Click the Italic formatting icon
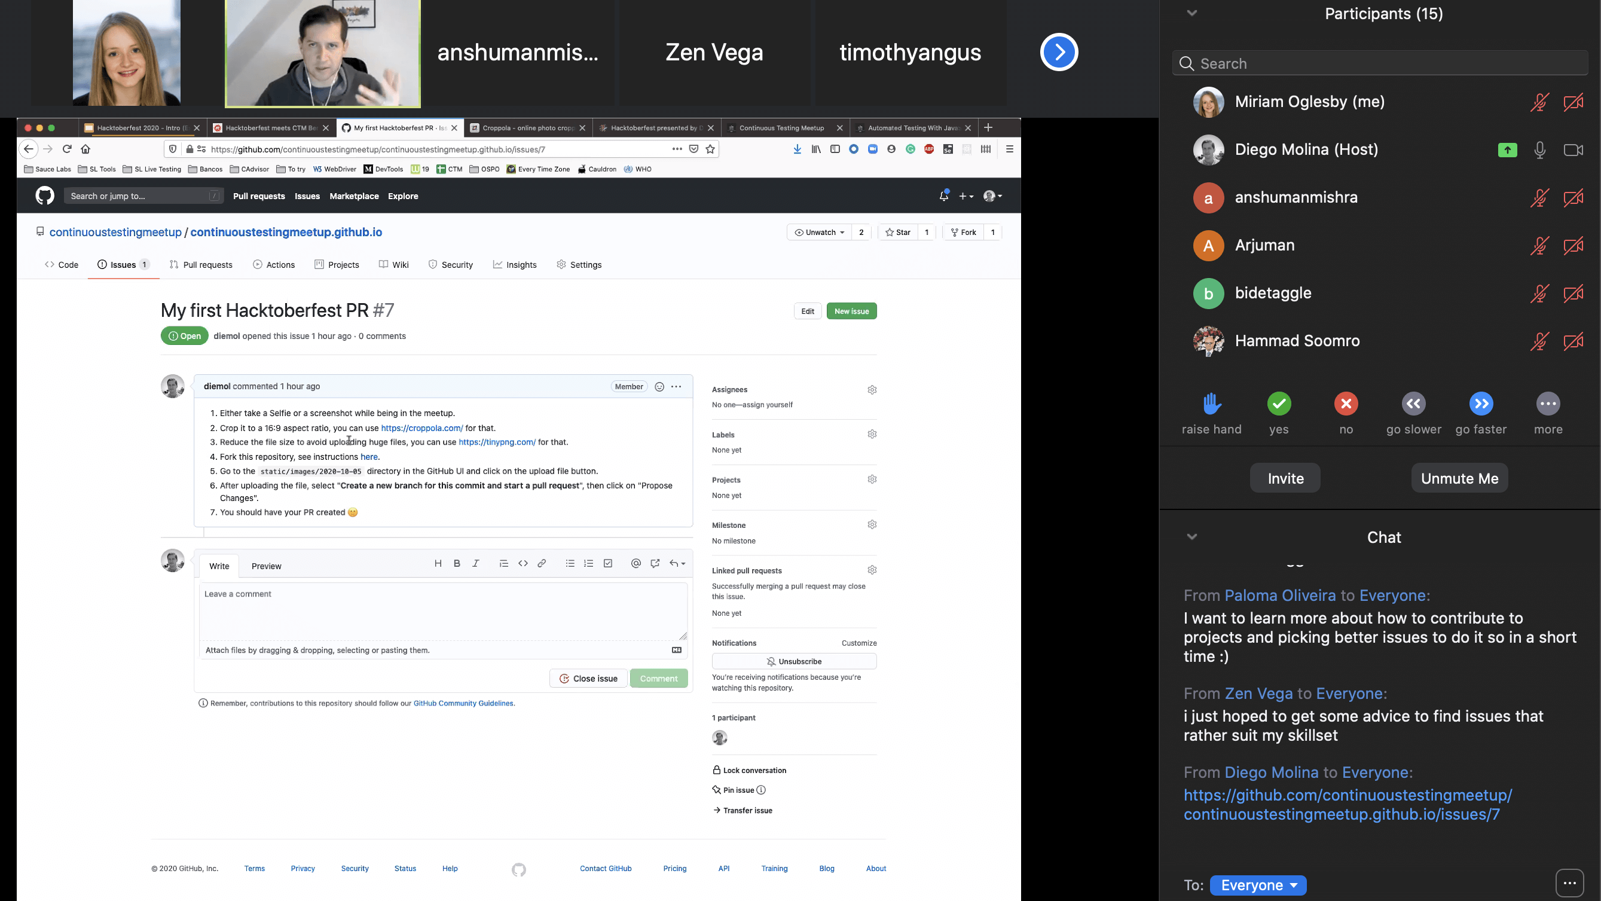 (475, 563)
